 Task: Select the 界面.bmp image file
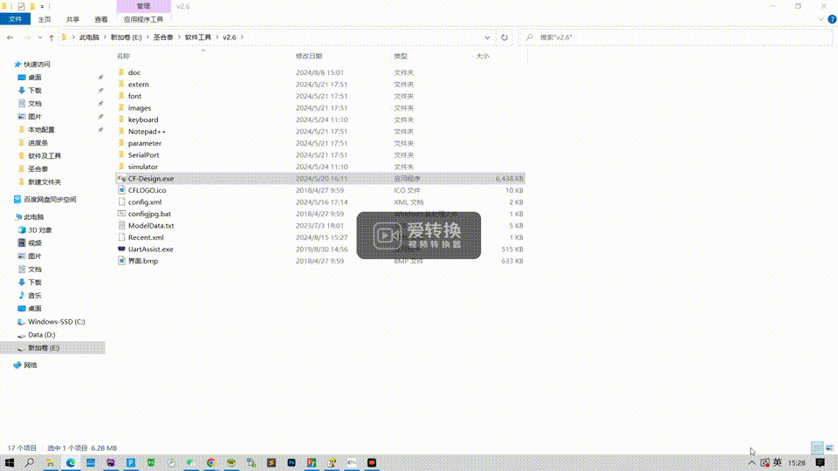pos(142,261)
